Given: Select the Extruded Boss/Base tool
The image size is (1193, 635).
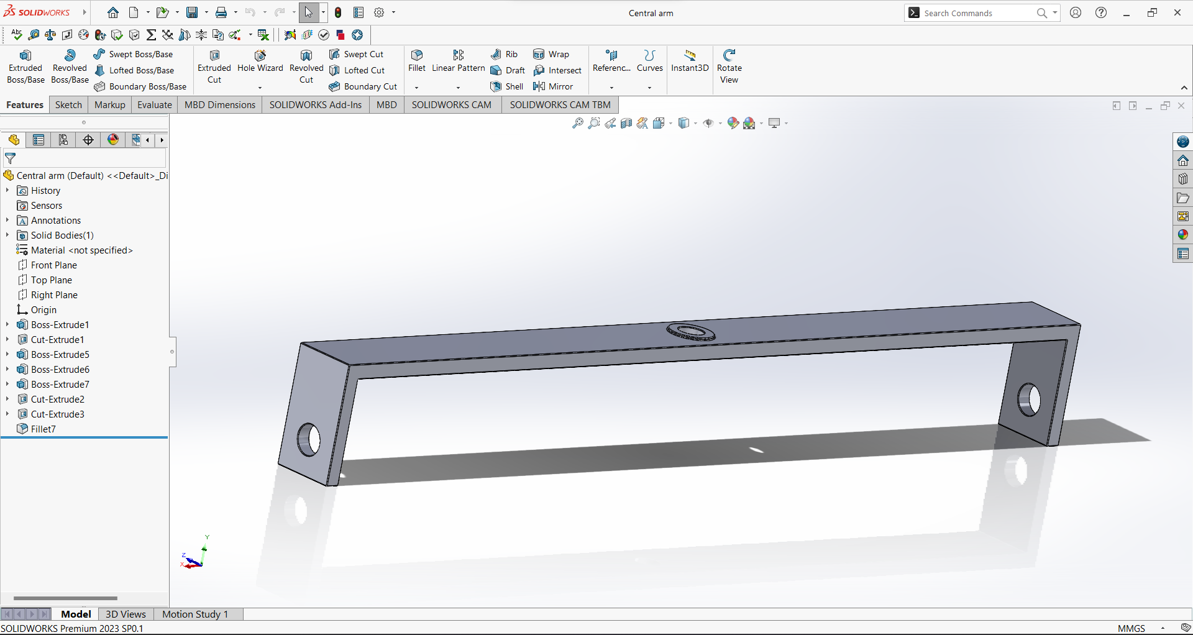Looking at the screenshot, I should click(x=25, y=66).
